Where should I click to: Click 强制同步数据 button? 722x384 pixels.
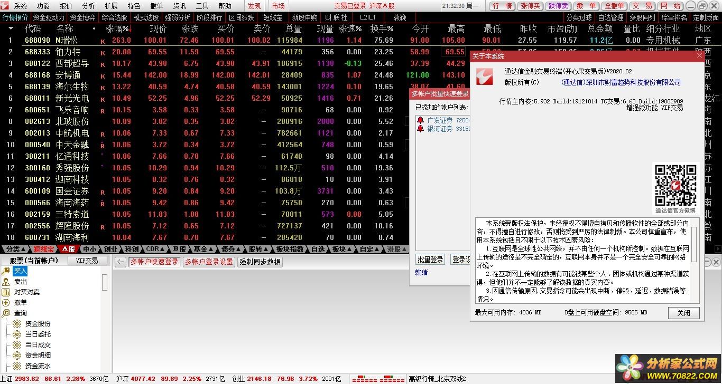(x=260, y=262)
